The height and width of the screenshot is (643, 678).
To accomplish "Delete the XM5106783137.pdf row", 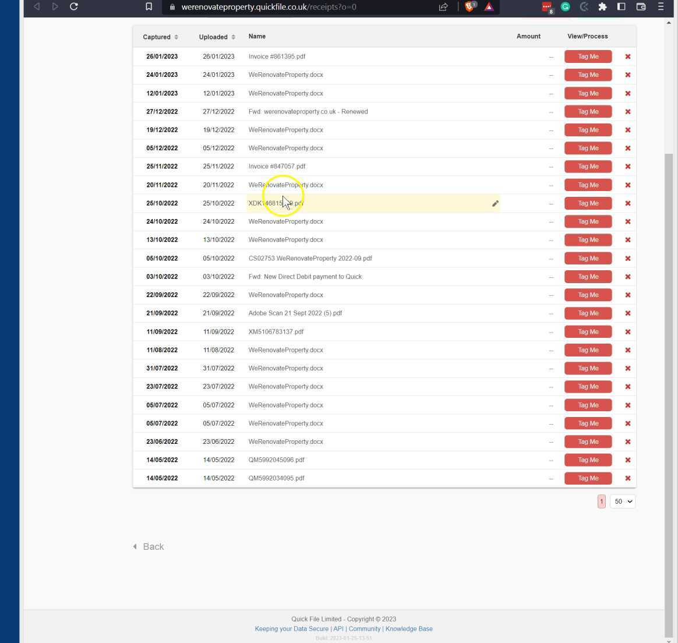I will [628, 332].
